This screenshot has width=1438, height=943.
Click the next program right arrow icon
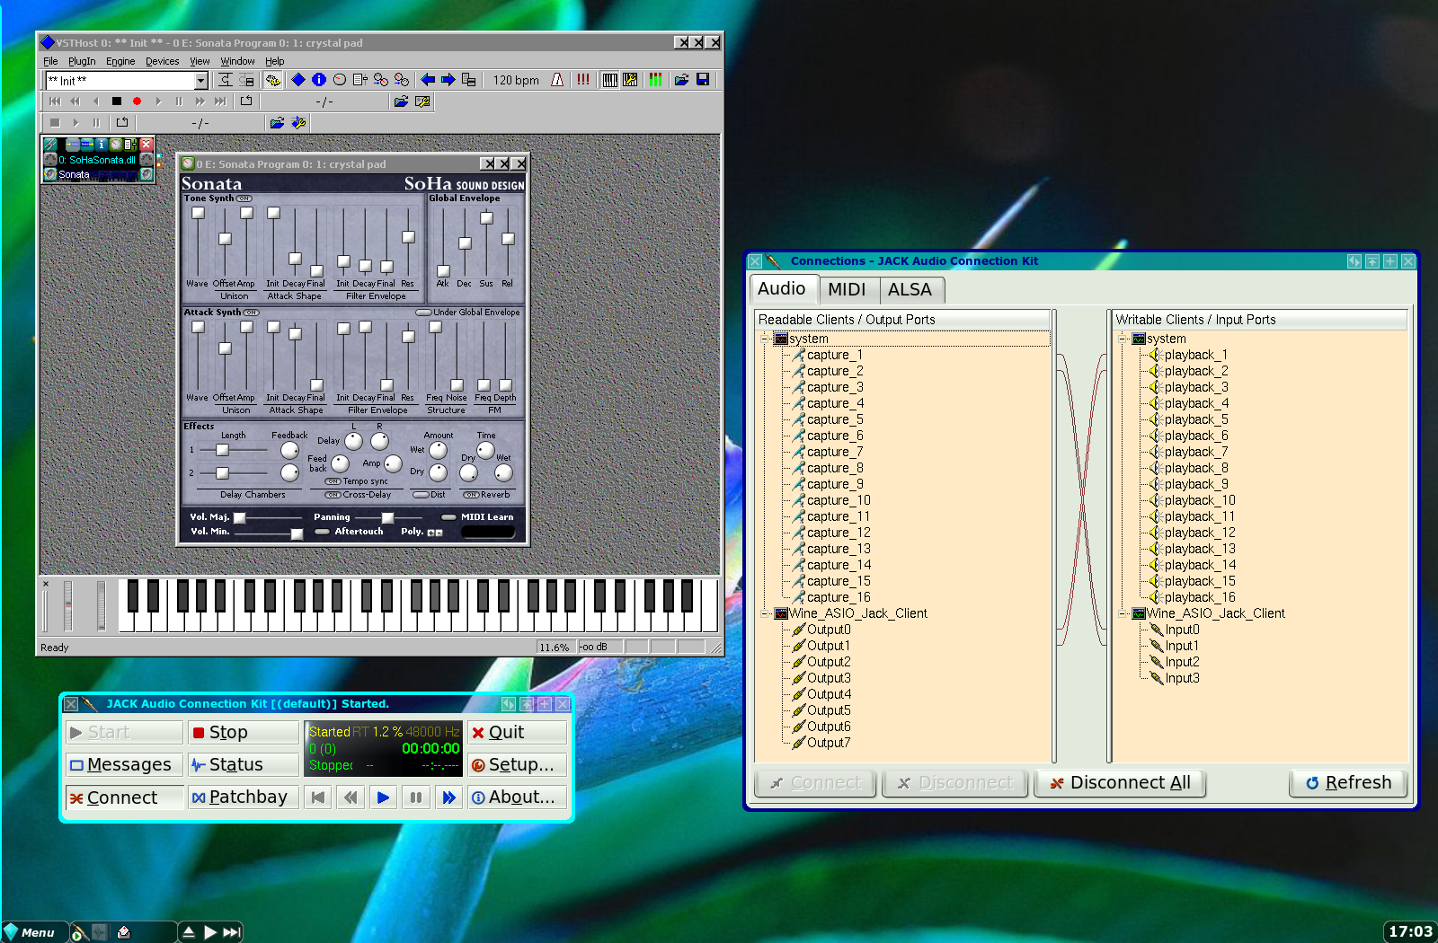click(x=448, y=80)
